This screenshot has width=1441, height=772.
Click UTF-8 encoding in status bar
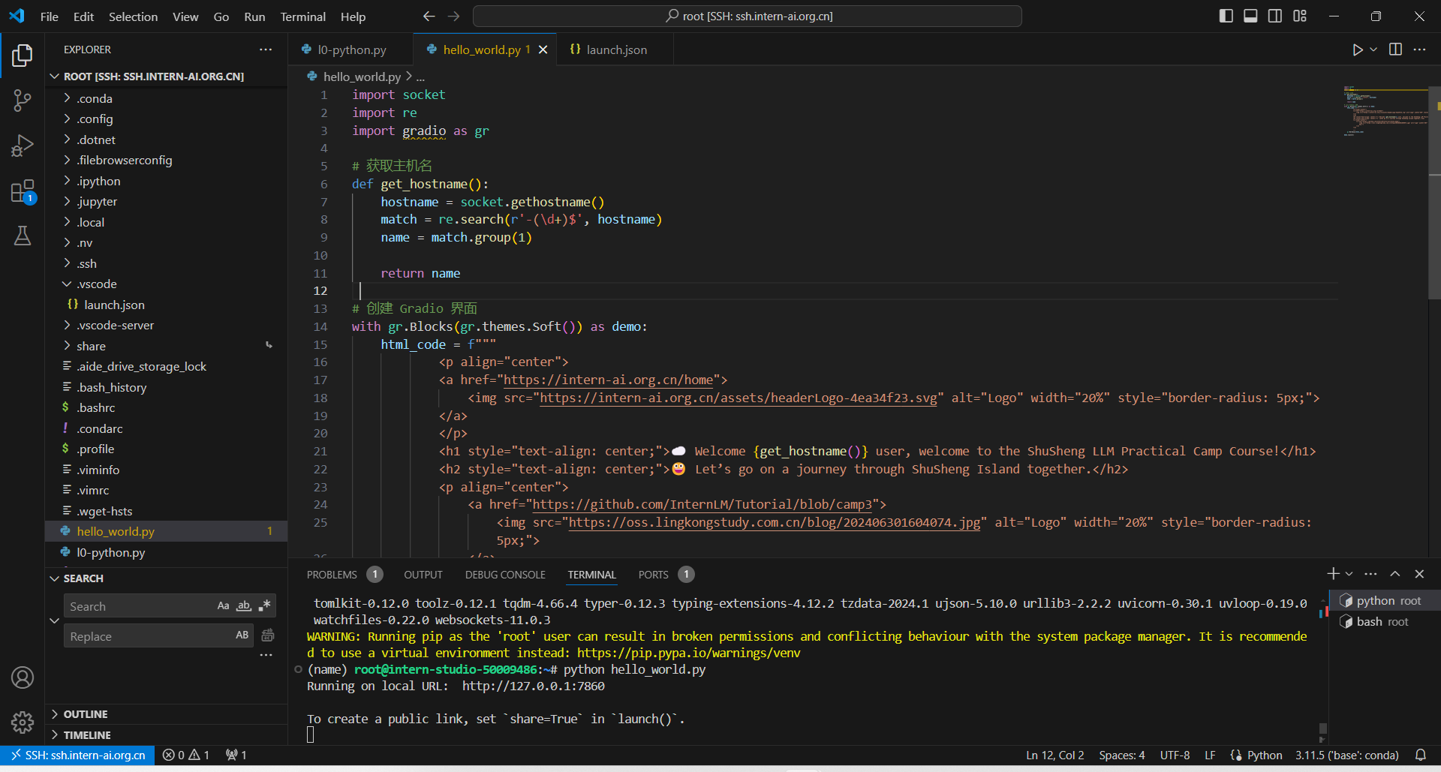coord(1175,755)
